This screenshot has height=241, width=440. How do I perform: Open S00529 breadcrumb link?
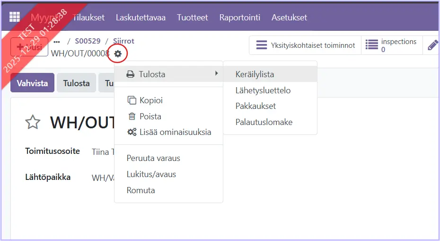click(88, 41)
